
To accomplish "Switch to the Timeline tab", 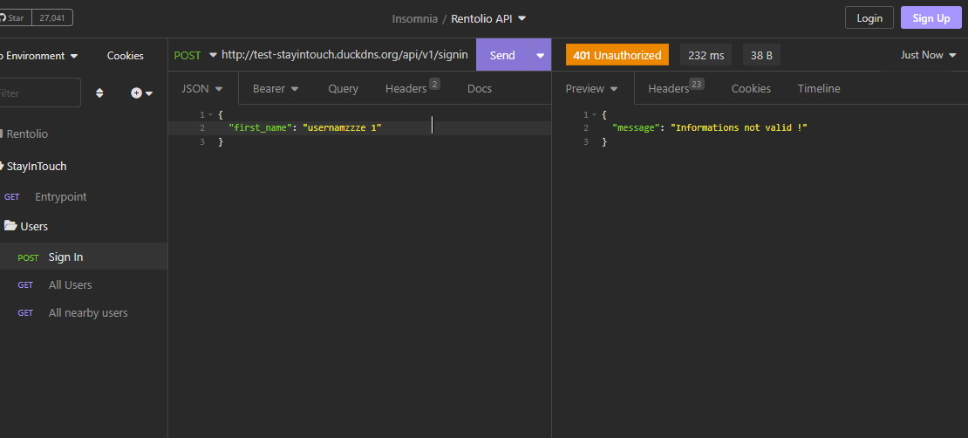I will 819,88.
